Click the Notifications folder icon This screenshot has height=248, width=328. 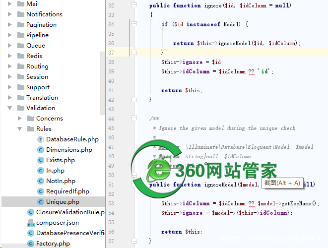click(x=21, y=14)
